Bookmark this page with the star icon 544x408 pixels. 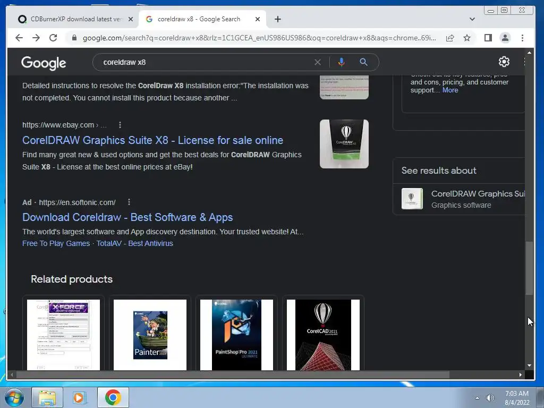467,38
